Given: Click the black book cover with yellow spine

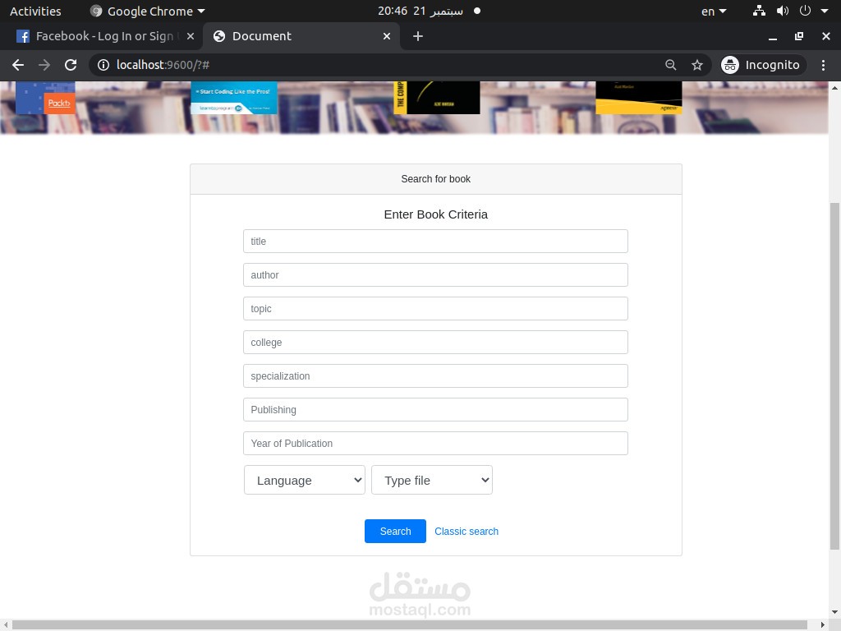Looking at the screenshot, I should [437, 98].
